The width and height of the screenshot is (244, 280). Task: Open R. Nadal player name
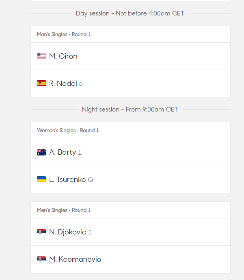63,83
